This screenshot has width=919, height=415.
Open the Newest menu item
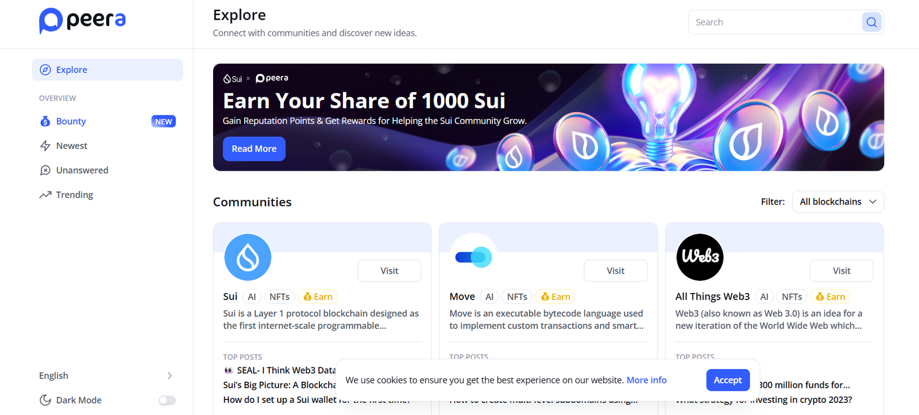pos(72,146)
